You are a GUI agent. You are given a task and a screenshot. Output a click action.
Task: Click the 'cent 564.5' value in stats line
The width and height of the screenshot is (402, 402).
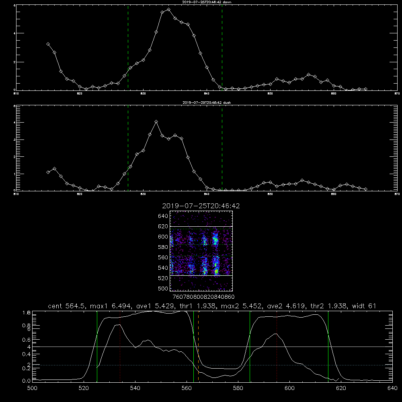click(67, 306)
